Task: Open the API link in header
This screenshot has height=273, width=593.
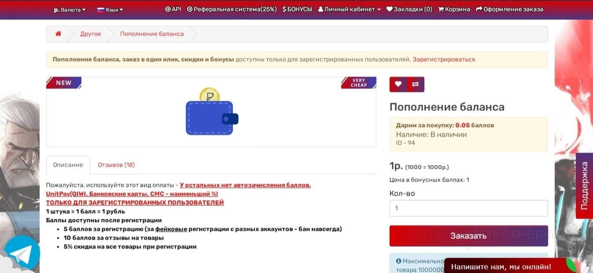Action: click(173, 9)
